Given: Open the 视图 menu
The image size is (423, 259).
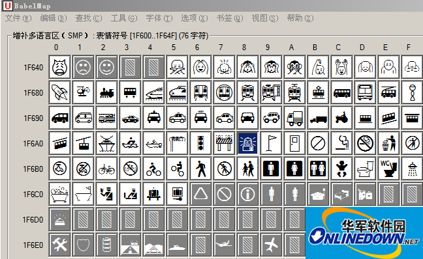Looking at the screenshot, I should (264, 18).
